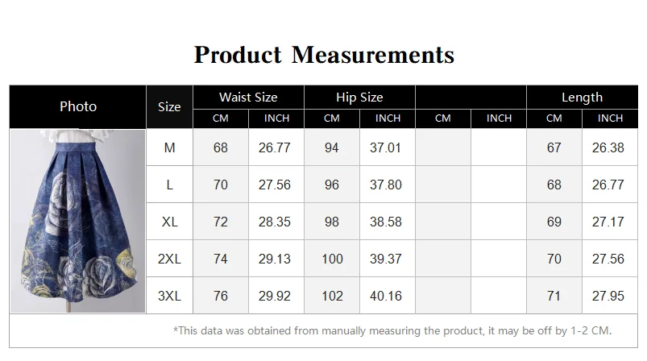Click the 27.95 length inch value
This screenshot has height=361, width=647.
point(608,296)
